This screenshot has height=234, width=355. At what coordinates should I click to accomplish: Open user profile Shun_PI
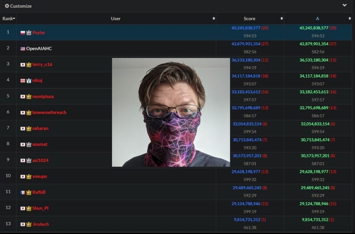tap(40, 208)
